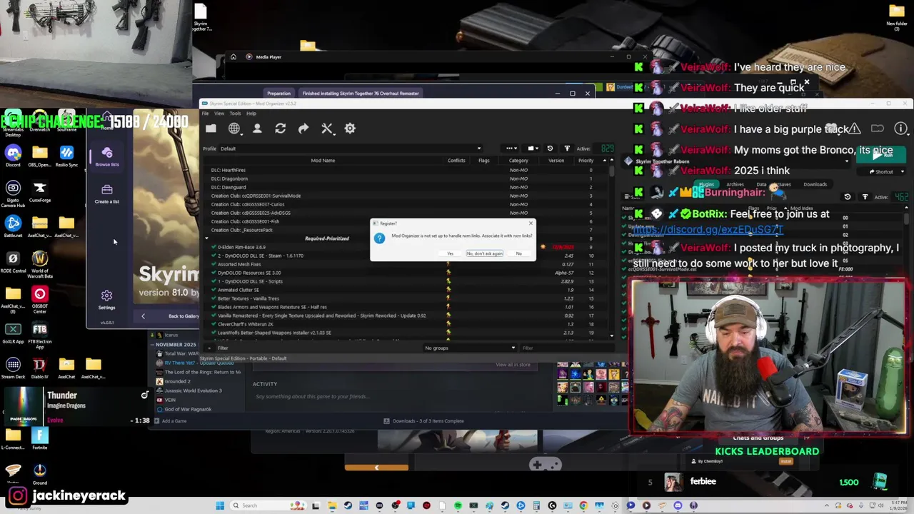Screen dimensions: 914x514
Task: Collapse the Required-Prioritized separator
Action: tap(206, 238)
